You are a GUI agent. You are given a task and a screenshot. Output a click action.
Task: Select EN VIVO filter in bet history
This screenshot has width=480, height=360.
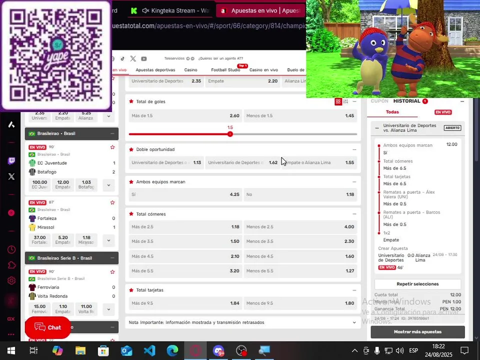(x=443, y=112)
